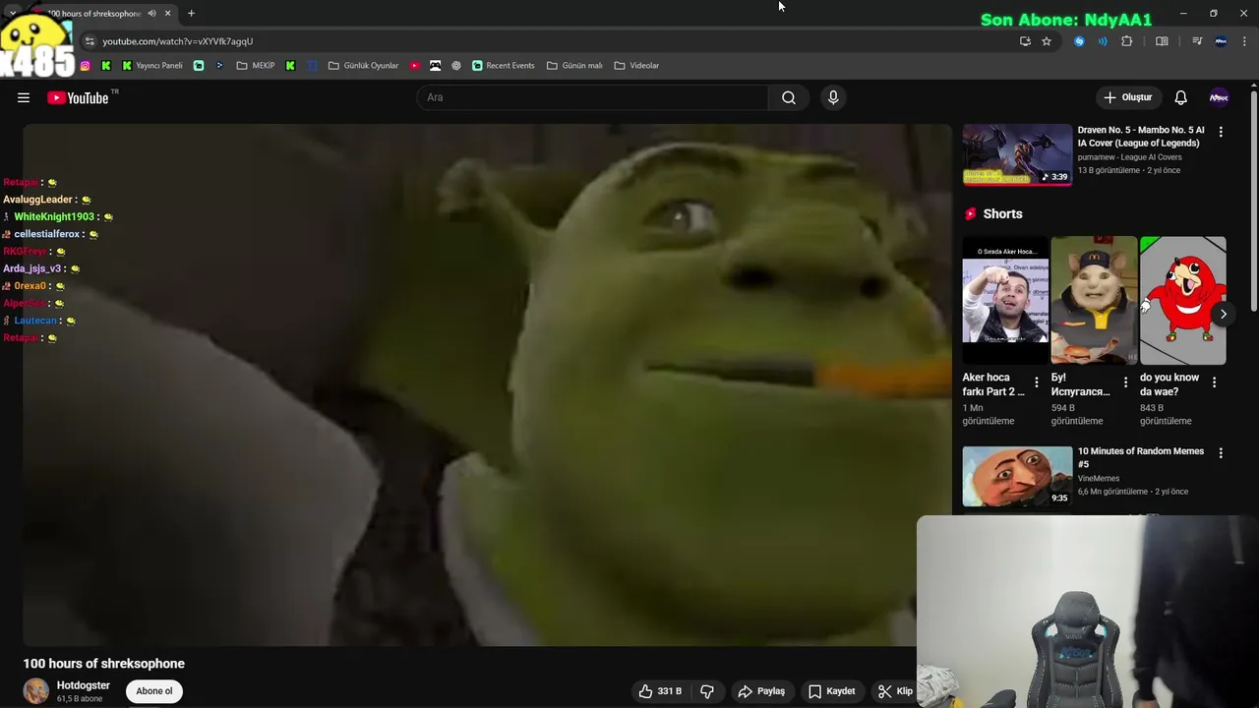This screenshot has width=1259, height=708.
Task: Click the Oluştur create button
Action: tap(1127, 97)
